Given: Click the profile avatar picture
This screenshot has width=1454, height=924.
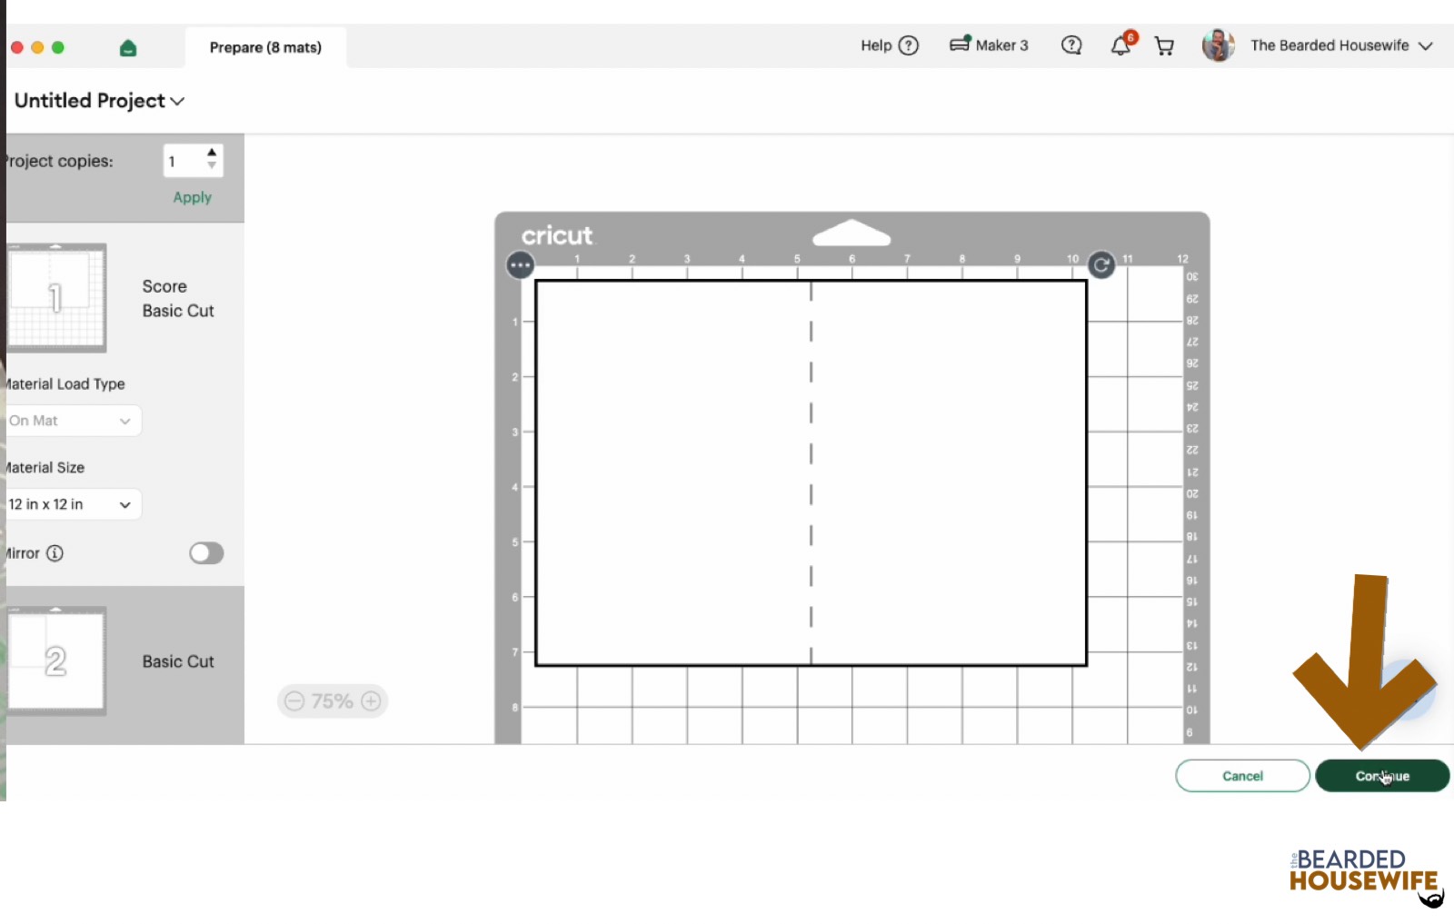Looking at the screenshot, I should (x=1218, y=45).
